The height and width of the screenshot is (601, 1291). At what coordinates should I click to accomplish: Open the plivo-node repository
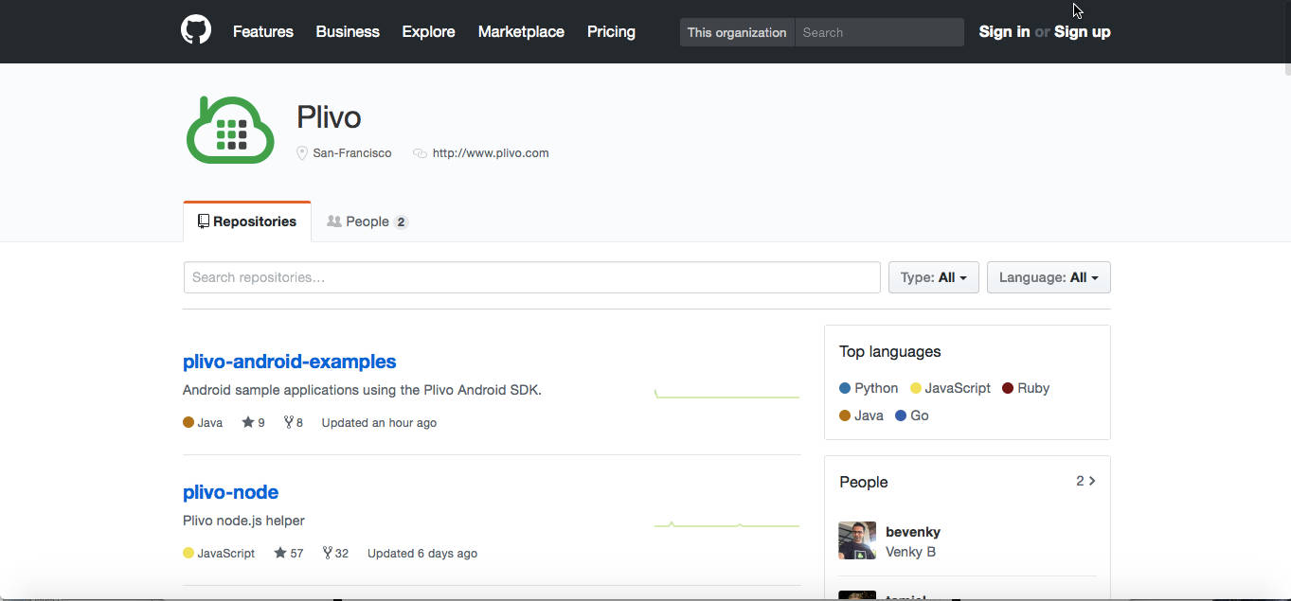coord(230,492)
